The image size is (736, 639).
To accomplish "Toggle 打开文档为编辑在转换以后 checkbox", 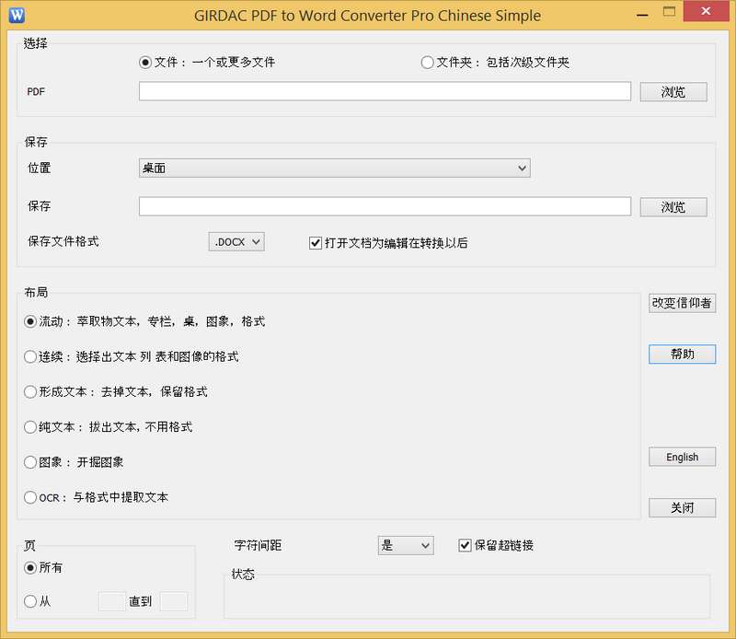I will [316, 243].
